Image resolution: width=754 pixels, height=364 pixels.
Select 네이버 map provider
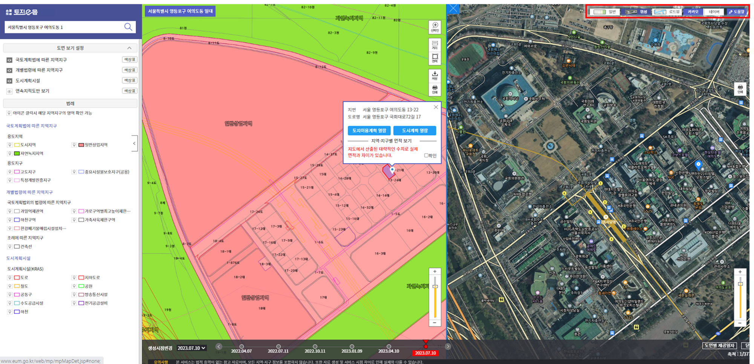coord(714,12)
